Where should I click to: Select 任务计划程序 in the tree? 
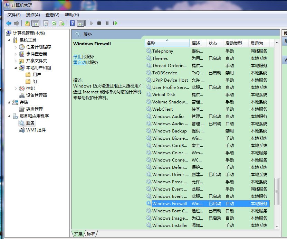point(39,47)
